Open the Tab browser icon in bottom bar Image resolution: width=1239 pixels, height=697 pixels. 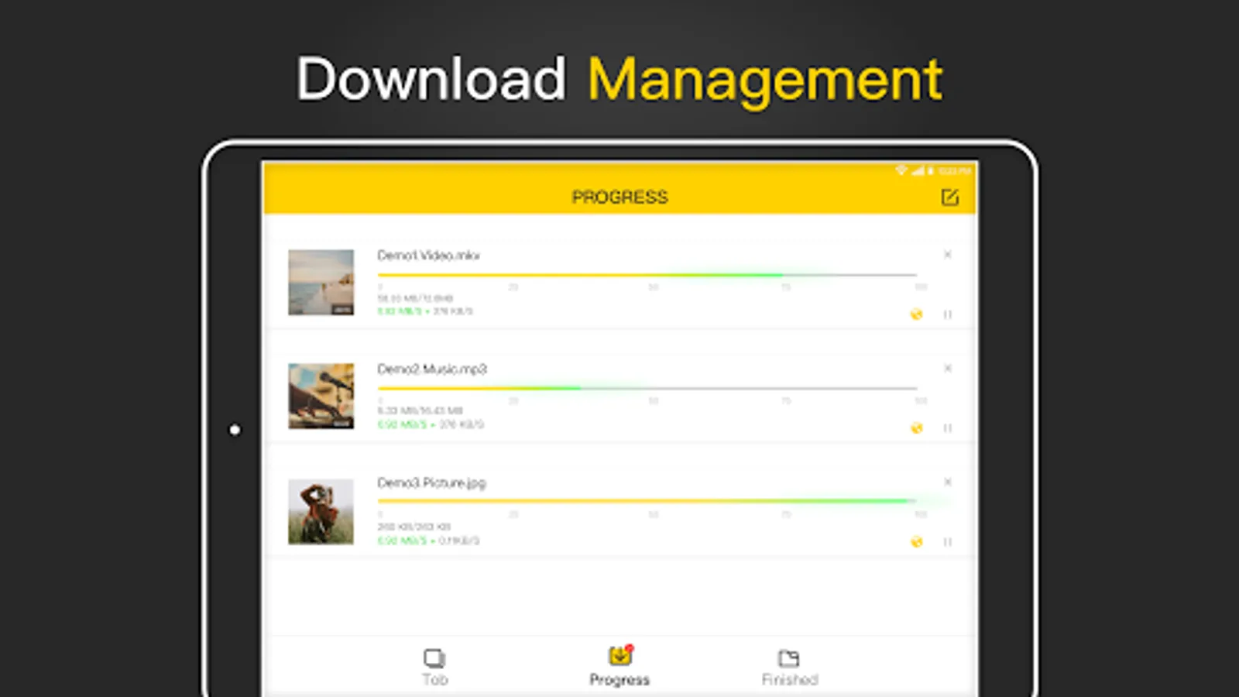(x=434, y=658)
